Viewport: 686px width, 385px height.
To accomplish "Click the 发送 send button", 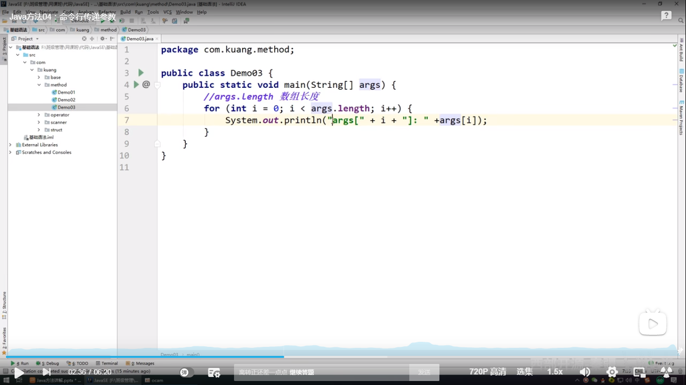I will tap(424, 372).
